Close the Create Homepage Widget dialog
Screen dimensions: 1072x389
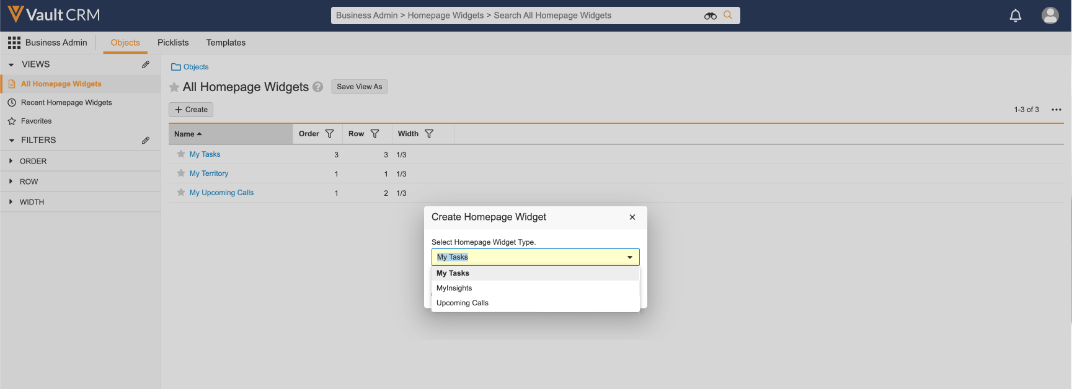[632, 217]
